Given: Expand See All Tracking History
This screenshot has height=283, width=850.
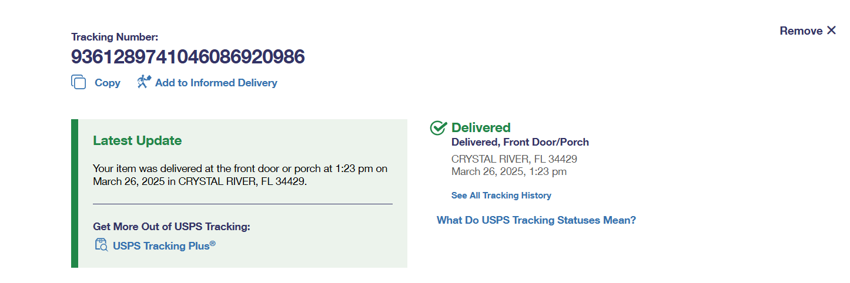Looking at the screenshot, I should pyautogui.click(x=501, y=196).
